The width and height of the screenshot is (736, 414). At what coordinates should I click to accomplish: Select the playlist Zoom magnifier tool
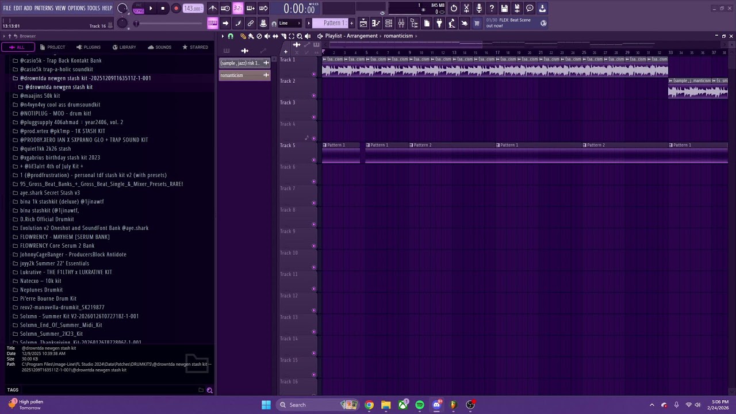pyautogui.click(x=300, y=36)
